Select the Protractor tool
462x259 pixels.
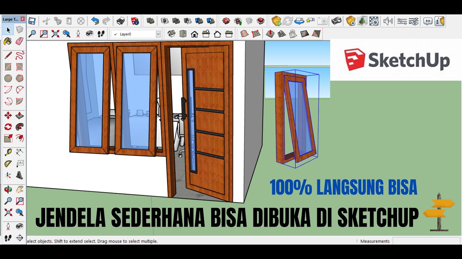point(8,164)
